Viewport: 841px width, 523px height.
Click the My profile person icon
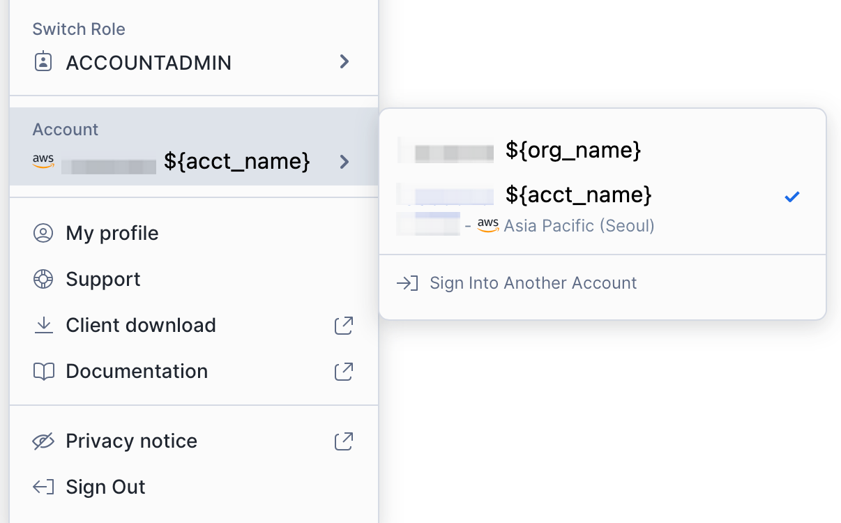[x=43, y=233]
